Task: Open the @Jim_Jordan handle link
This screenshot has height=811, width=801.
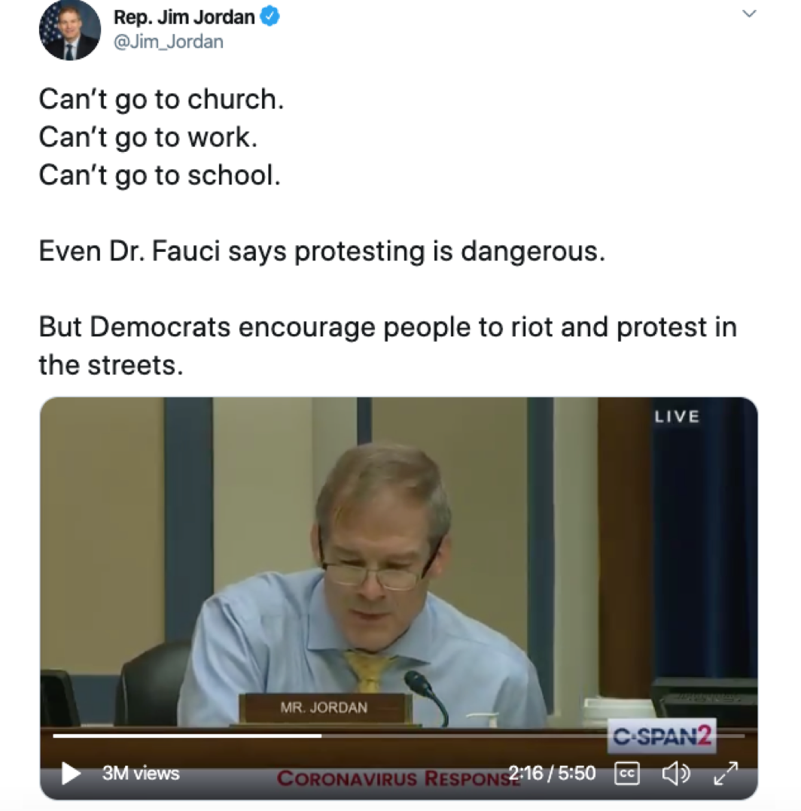Action: click(168, 41)
